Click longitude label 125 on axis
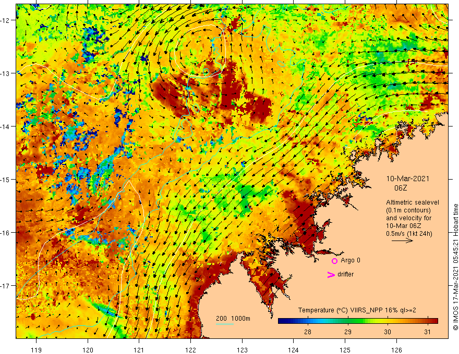 click(345, 350)
